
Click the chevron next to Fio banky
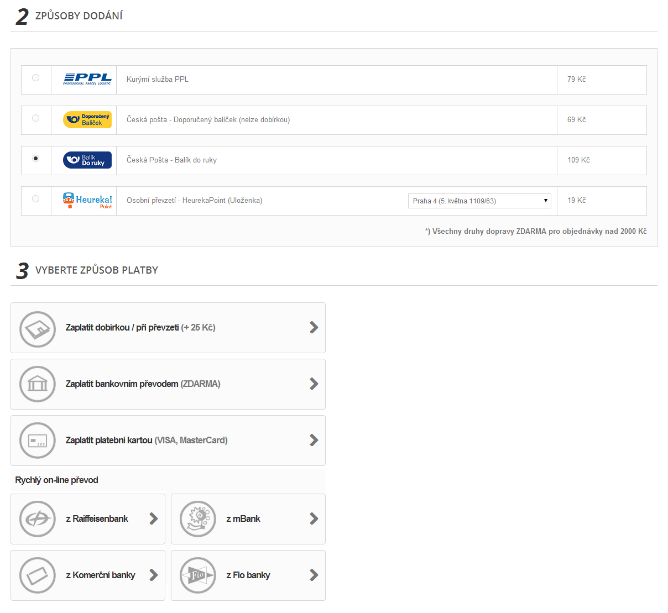[x=314, y=575]
